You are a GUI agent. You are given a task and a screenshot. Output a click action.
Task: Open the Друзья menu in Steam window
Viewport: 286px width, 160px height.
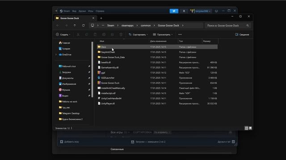tap(82, 11)
